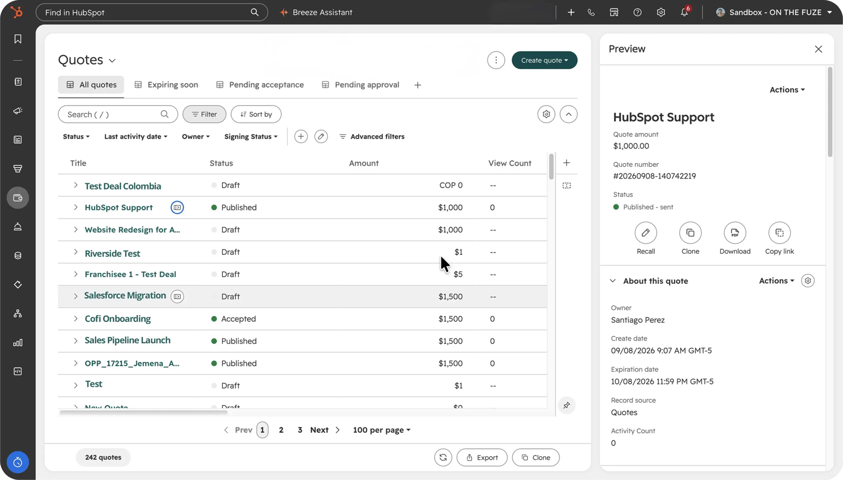Open the Cofi Onboarding quote link
This screenshot has height=480, width=843.
pos(118,319)
